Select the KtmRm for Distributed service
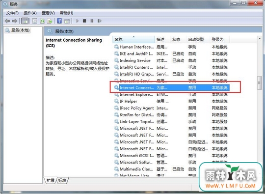 pos(171,115)
